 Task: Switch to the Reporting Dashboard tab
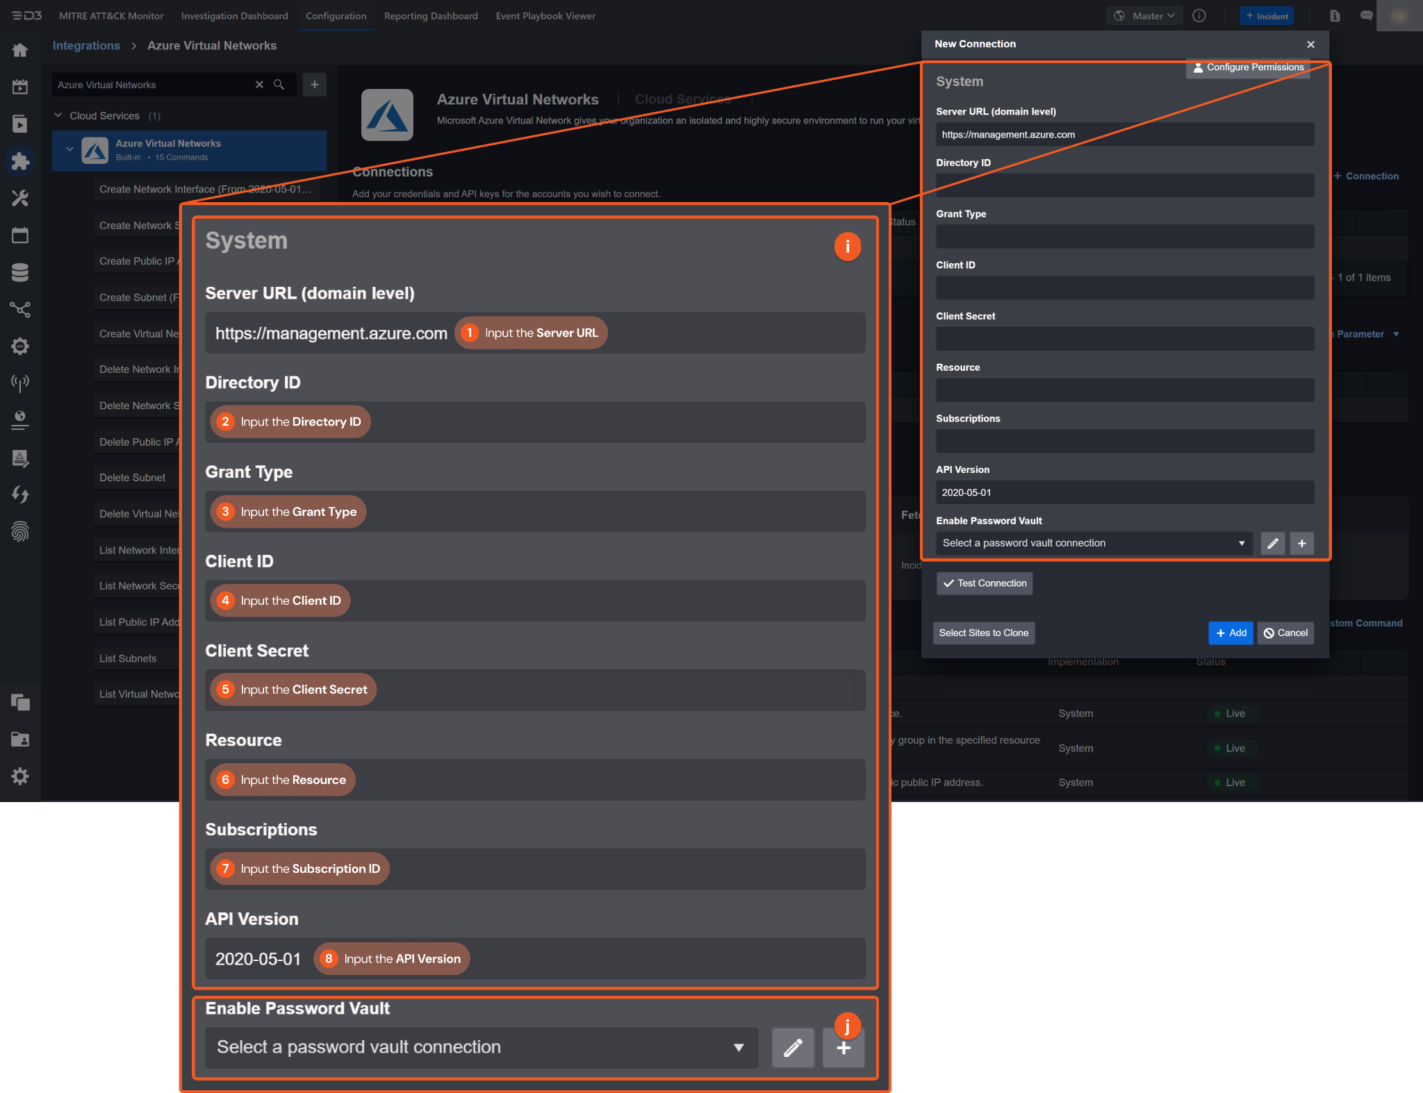pos(431,16)
